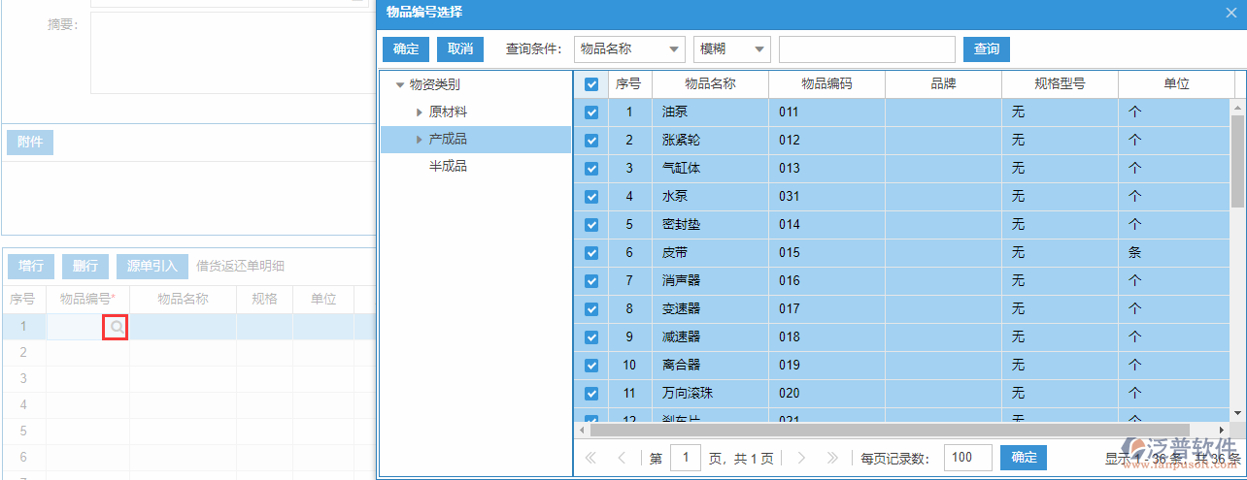Screen dimensions: 1247x480
Task: Uncheck the 涨紧轮 row checkbox
Action: click(x=591, y=141)
